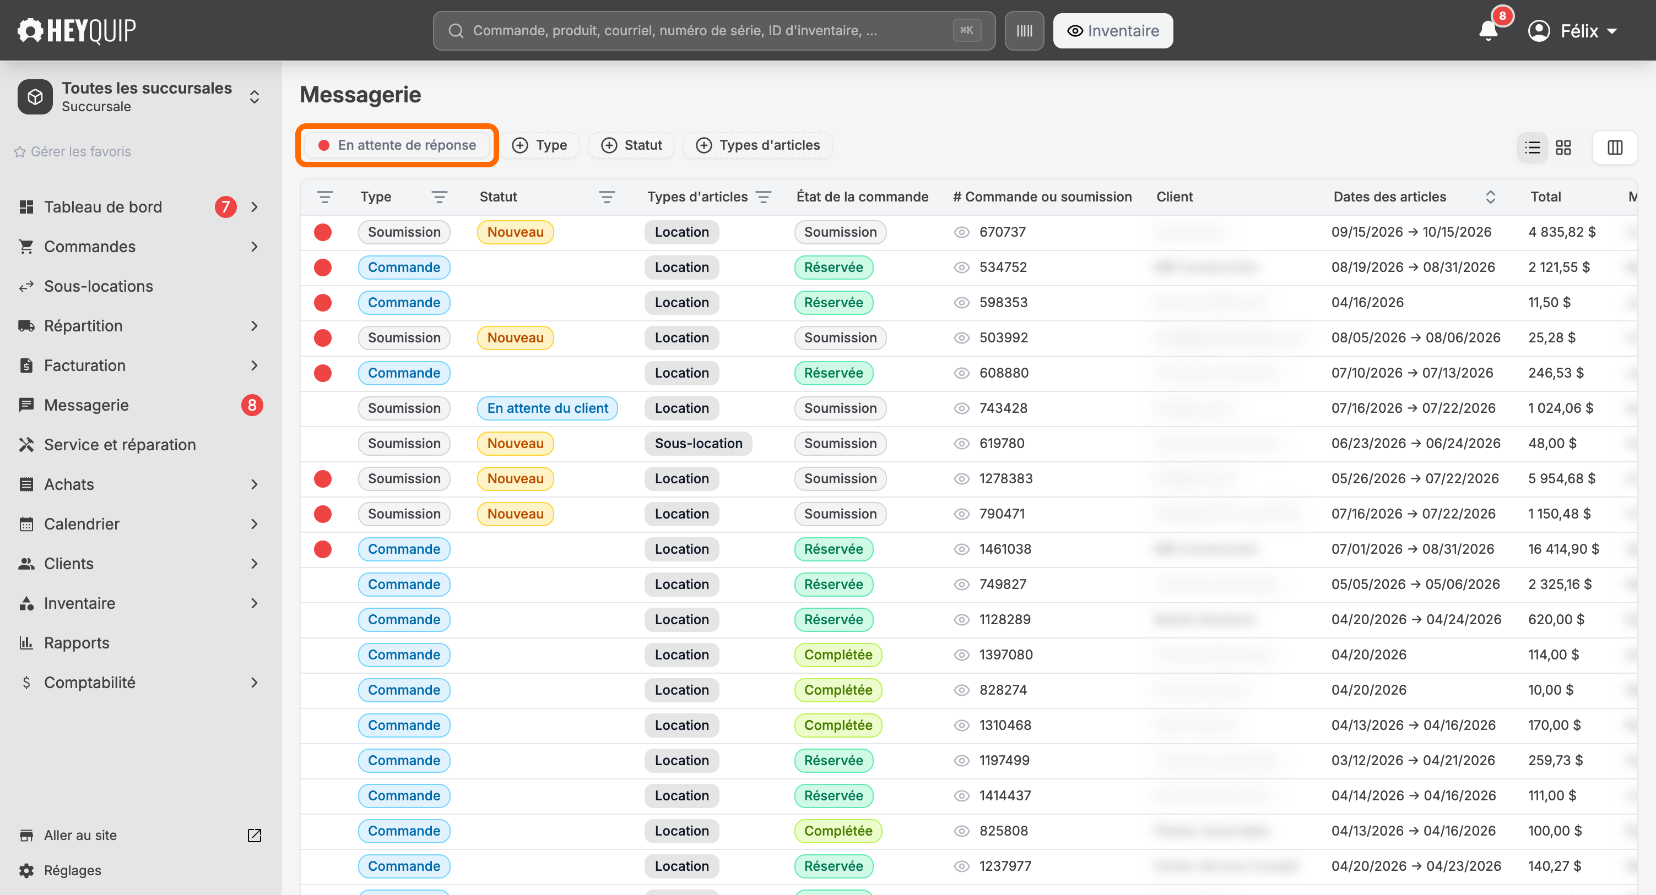Click the En attente du client status badge

(x=547, y=408)
